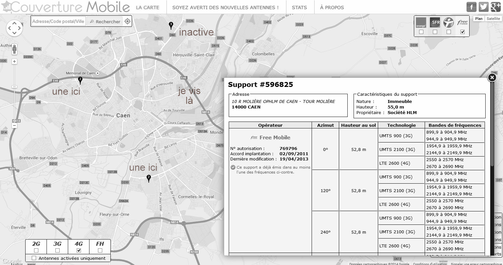
Task: Click the address line '10 R MOLIÈRE OPHLM DE CAEN'
Action: pyautogui.click(x=283, y=102)
